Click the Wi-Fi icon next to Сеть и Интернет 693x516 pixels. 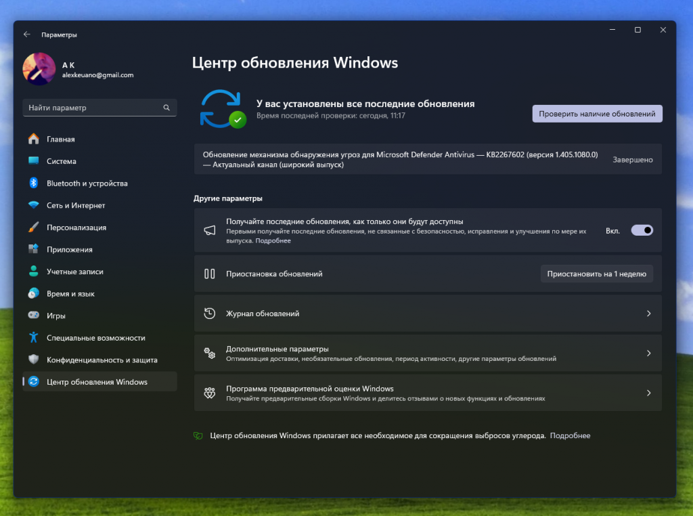[34, 205]
